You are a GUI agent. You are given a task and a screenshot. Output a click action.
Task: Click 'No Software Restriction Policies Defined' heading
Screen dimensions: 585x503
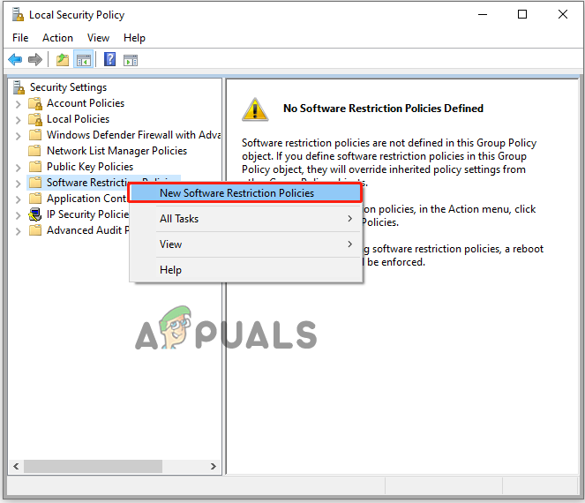pyautogui.click(x=383, y=109)
